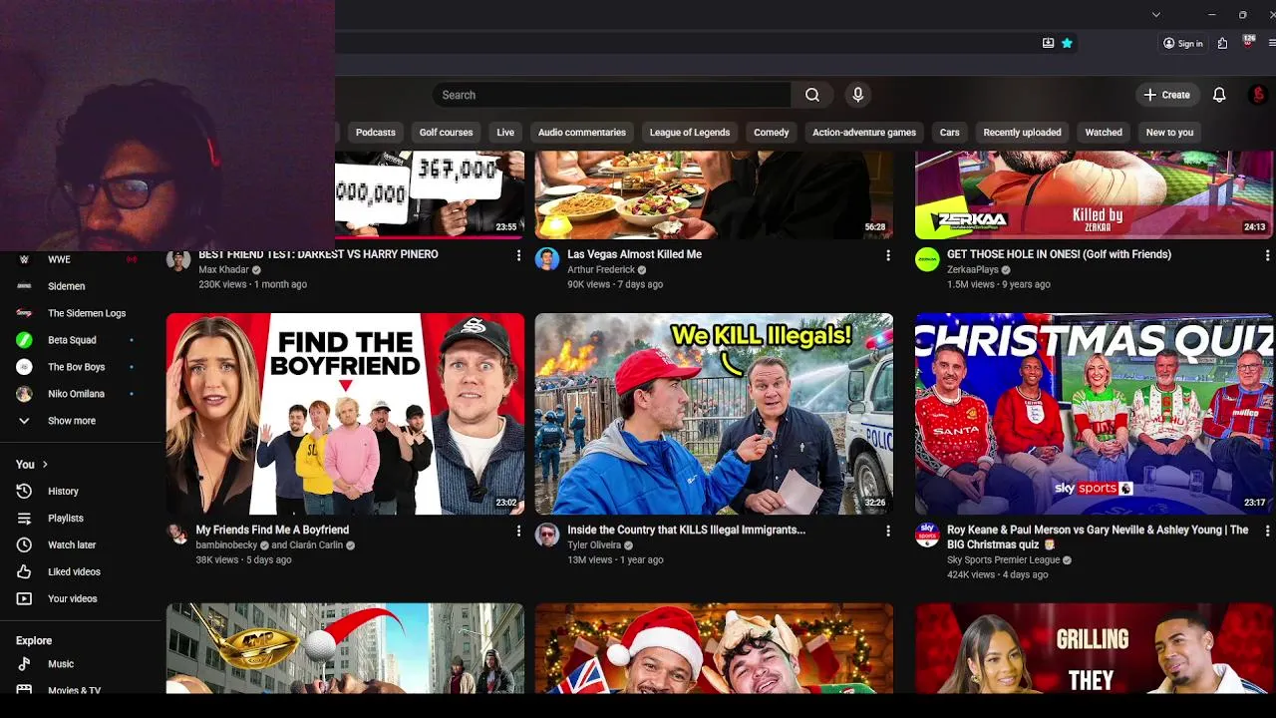Select the Podcasts filter chip
Viewport: 1276px width, 718px height.
click(376, 133)
